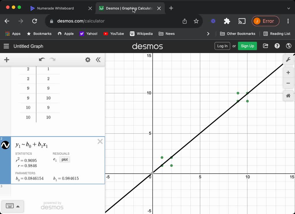Open the graph settings wrench
This screenshot has width=295, height=214.
[x=288, y=60]
